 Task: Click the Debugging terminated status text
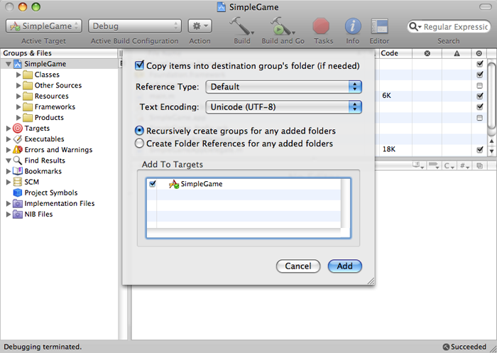43,347
